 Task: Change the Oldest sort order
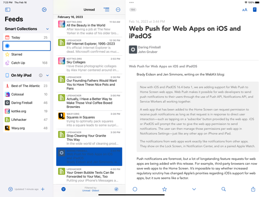(x=95, y=190)
